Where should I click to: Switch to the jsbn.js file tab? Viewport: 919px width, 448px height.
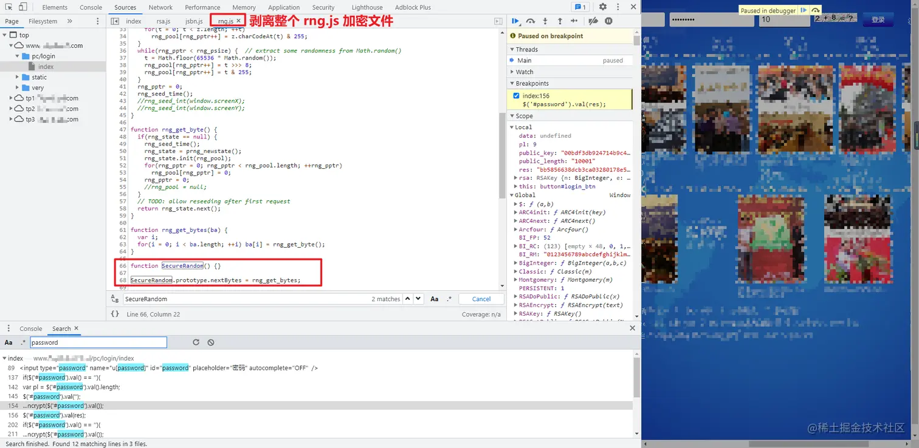pyautogui.click(x=194, y=21)
